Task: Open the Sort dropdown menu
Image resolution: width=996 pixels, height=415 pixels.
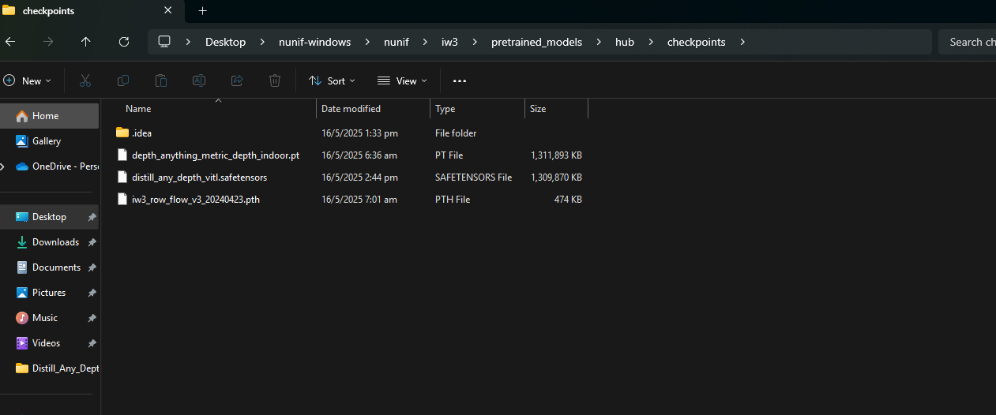Action: (332, 80)
